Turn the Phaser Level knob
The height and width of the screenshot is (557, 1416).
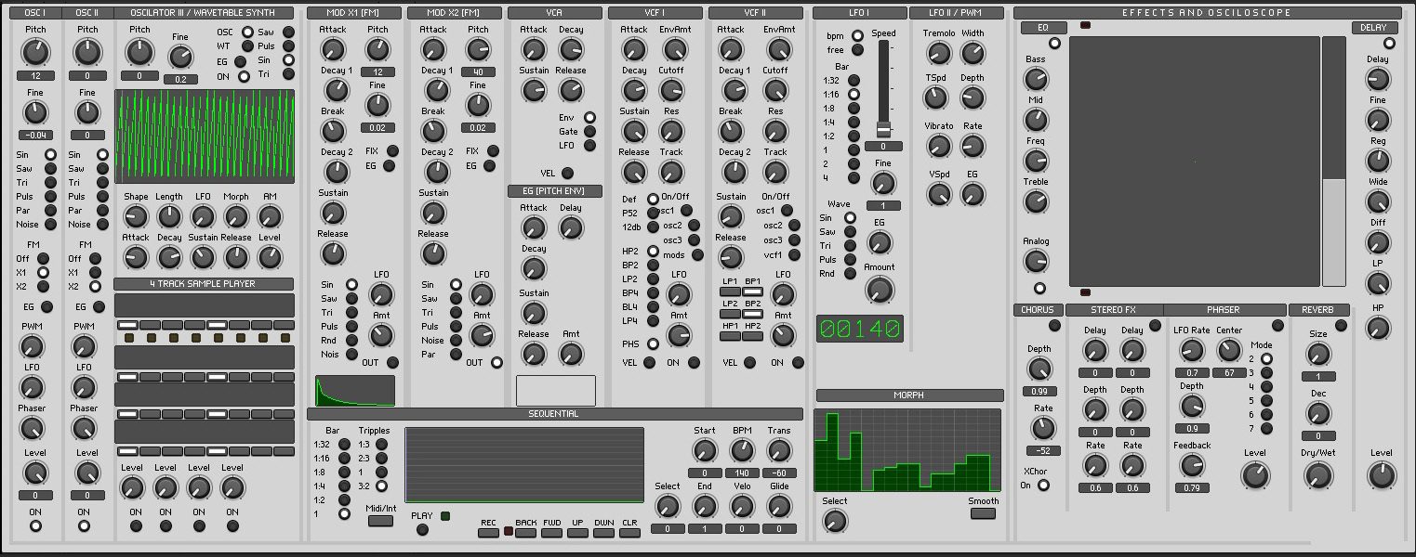tap(1255, 476)
